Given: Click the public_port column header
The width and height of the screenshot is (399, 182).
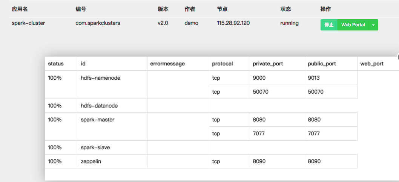Looking at the screenshot, I should 322,64.
